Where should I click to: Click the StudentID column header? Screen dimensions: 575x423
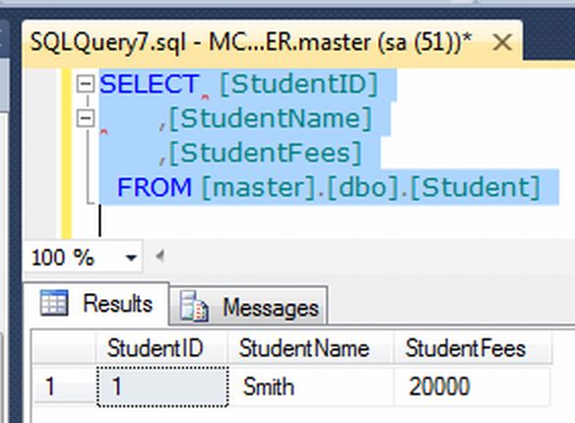(161, 347)
